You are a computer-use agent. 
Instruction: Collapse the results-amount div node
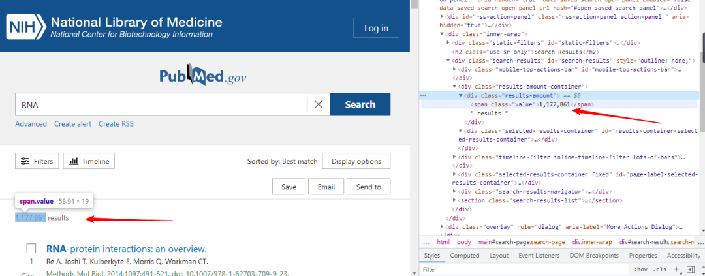coord(461,95)
